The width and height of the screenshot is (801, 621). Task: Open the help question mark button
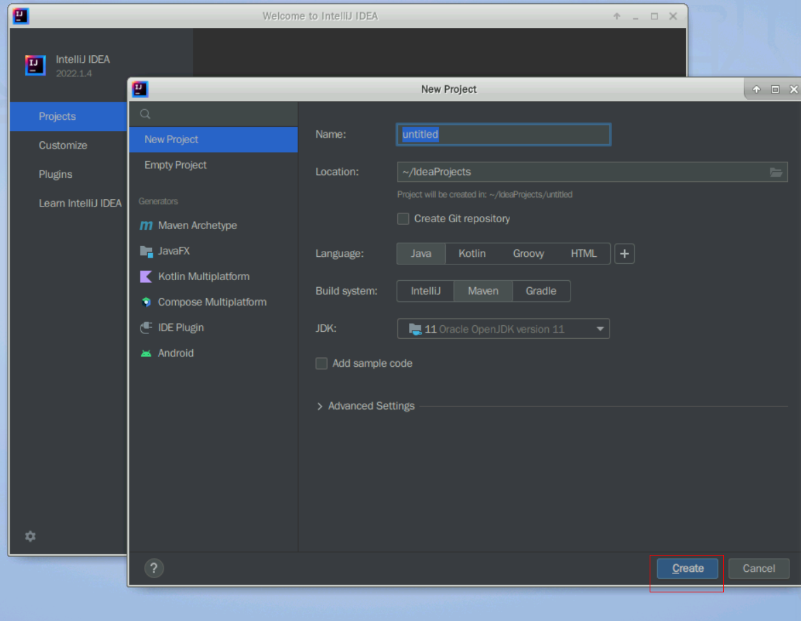[x=155, y=568]
